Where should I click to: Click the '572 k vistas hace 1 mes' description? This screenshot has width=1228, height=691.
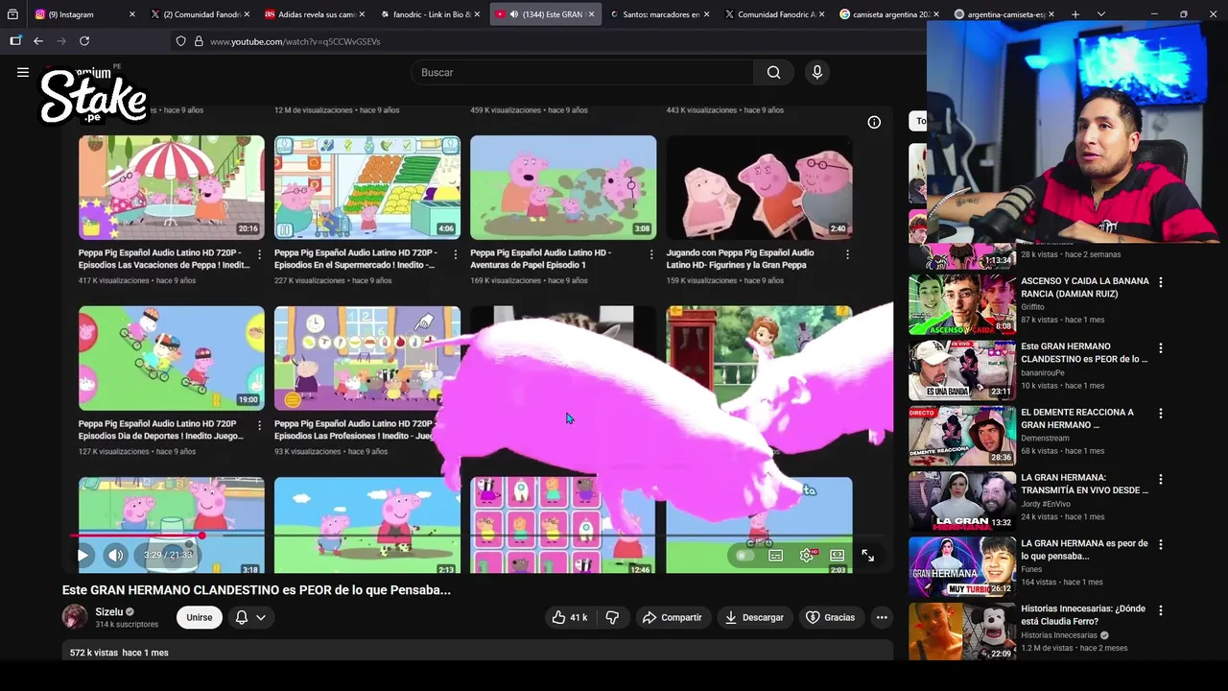coord(119,653)
